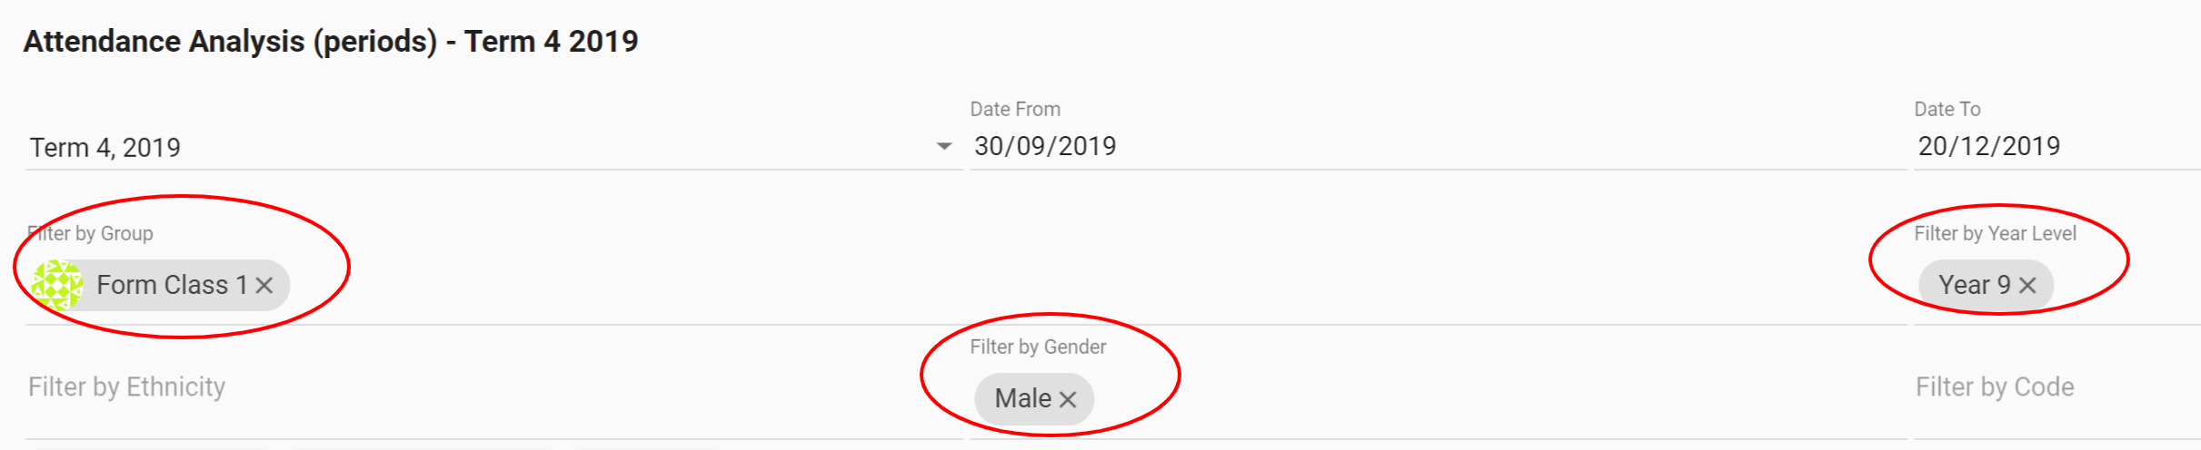This screenshot has width=2201, height=450.
Task: Select the Year 9 chip label
Action: pyautogui.click(x=1974, y=285)
